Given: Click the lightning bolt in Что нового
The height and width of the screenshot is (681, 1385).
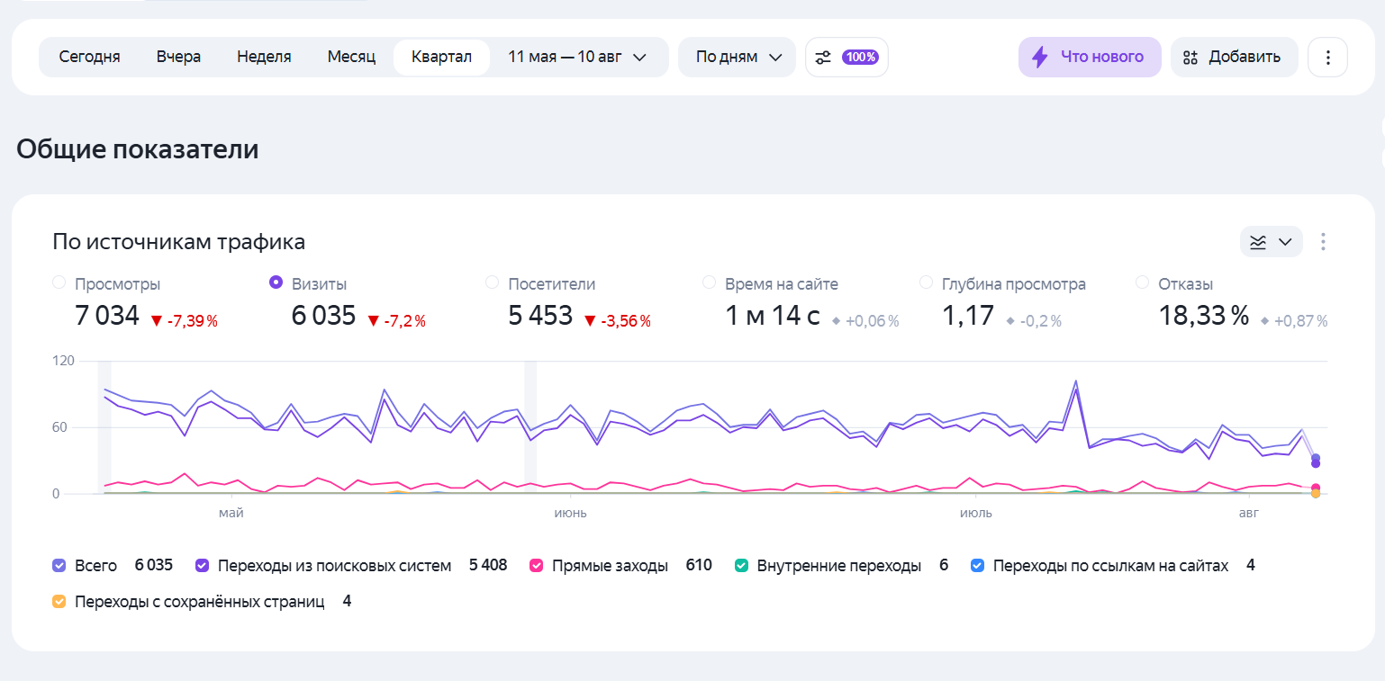Looking at the screenshot, I should click(1040, 58).
